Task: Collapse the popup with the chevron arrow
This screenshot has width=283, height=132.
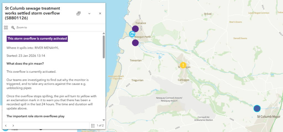Action: (x=89, y=14)
